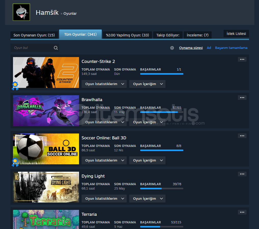Click the 16 May last-played date
The width and height of the screenshot is (259, 229).
coord(119,112)
